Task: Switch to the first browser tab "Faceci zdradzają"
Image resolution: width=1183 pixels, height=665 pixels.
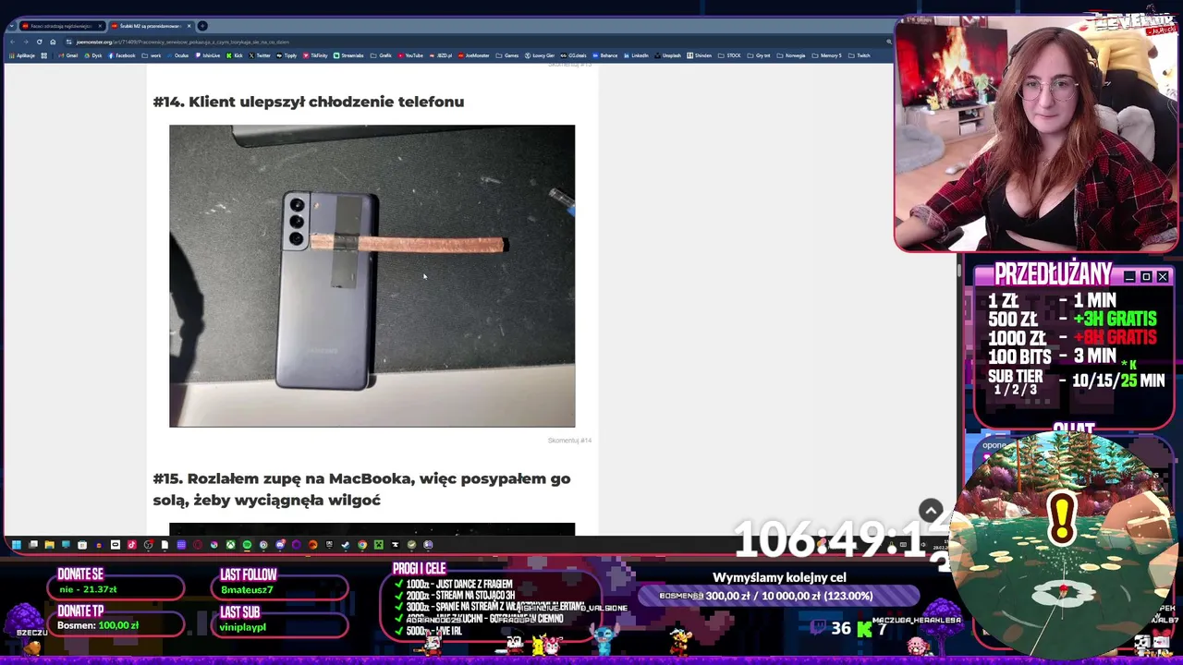Action: pos(61,26)
